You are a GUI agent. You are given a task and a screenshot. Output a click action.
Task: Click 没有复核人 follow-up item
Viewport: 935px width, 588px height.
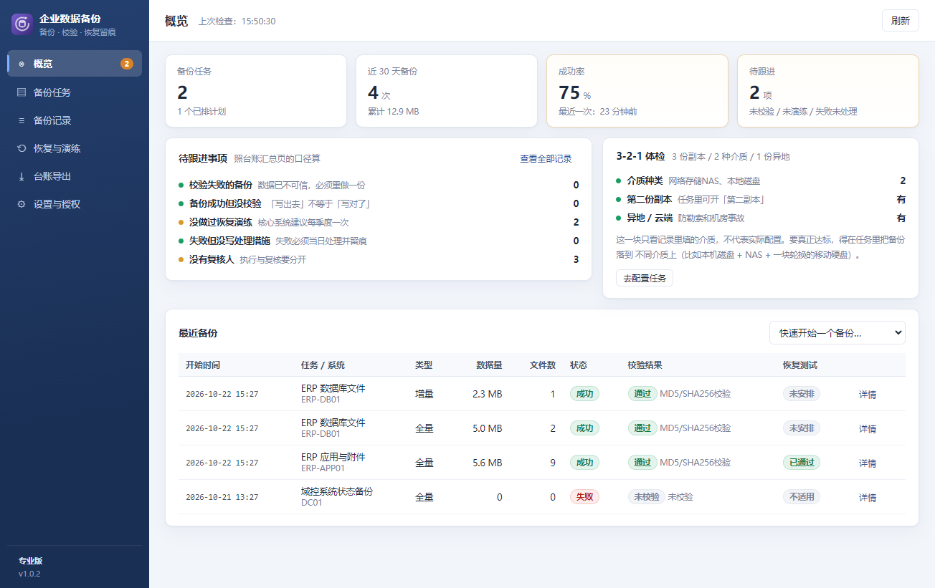(x=379, y=259)
